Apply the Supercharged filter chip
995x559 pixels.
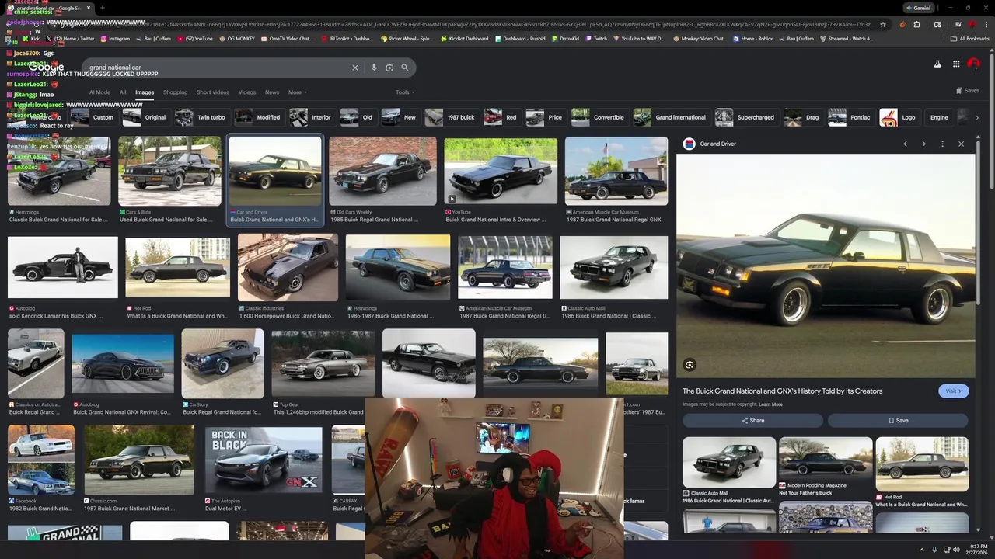click(745, 117)
